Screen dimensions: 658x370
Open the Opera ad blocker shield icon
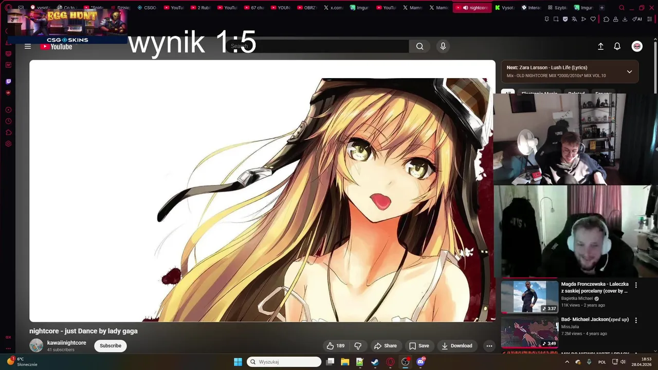(565, 19)
